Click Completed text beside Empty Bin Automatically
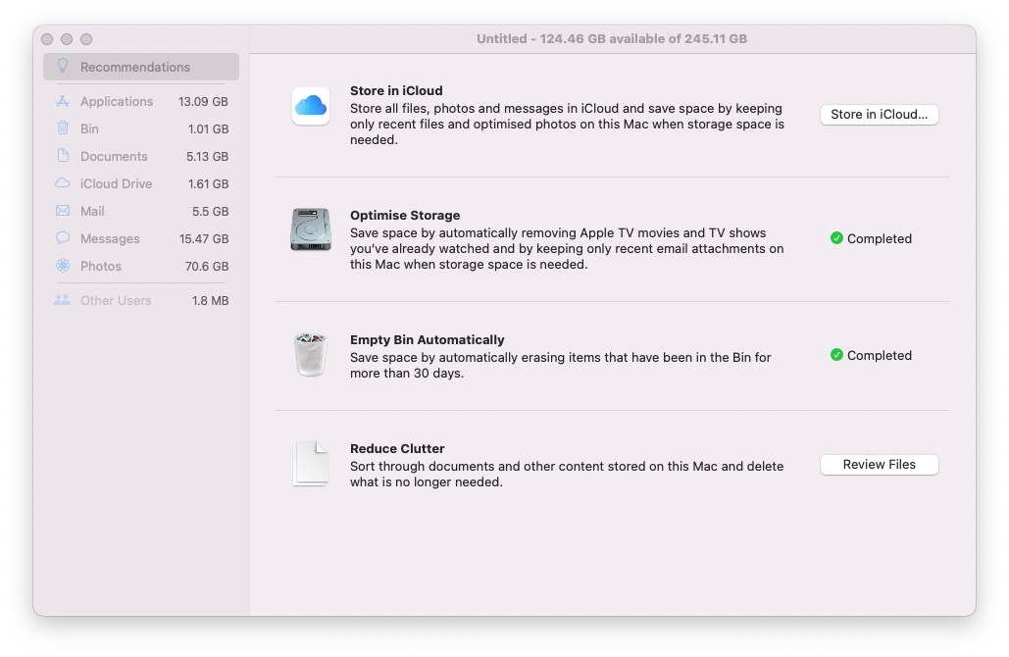The image size is (1009, 657). 879,355
